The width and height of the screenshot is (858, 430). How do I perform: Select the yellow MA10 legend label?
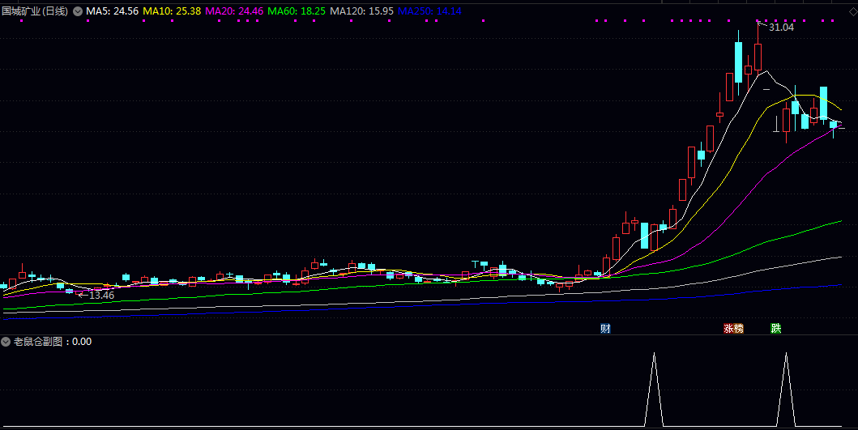pyautogui.click(x=171, y=11)
